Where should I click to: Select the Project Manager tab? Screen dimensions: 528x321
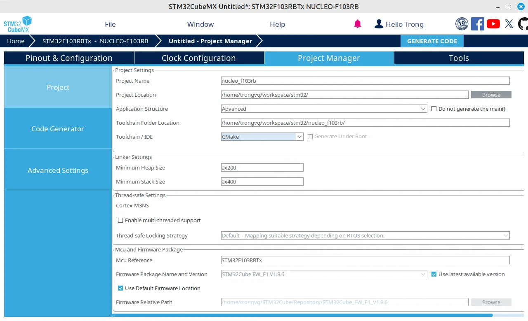pyautogui.click(x=329, y=58)
